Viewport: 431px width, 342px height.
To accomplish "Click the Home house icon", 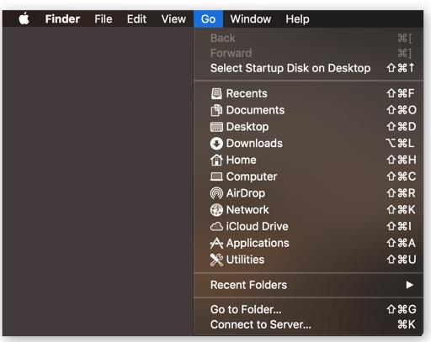I will 216,160.
